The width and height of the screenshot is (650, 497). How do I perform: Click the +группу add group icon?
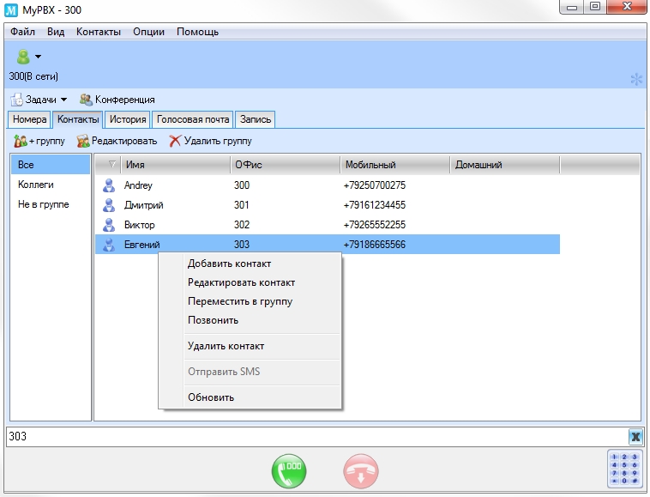pyautogui.click(x=21, y=141)
